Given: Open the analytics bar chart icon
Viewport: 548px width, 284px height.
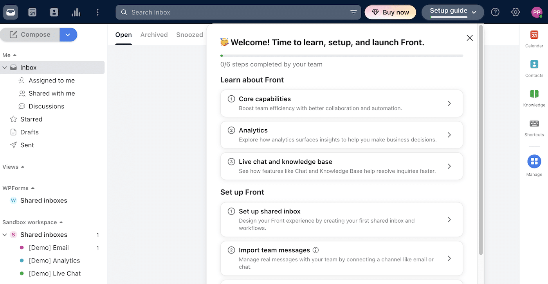Looking at the screenshot, I should 76,13.
